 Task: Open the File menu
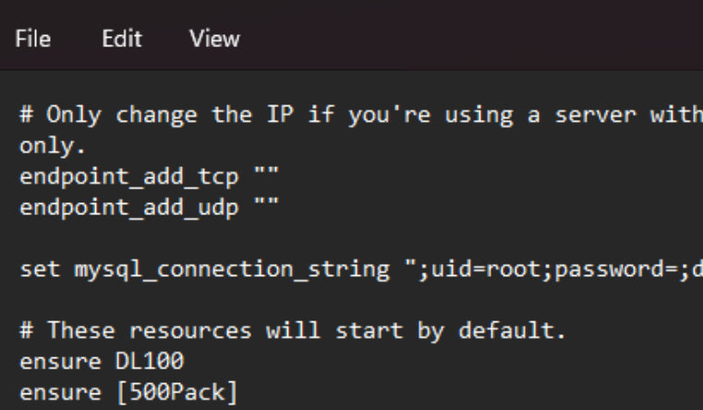tap(32, 39)
